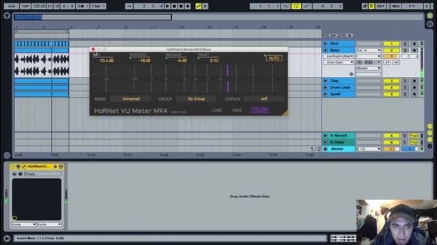Unfold the Synth track

[x=325, y=94]
